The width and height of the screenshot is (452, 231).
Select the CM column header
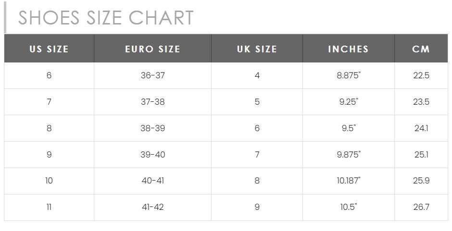point(421,49)
